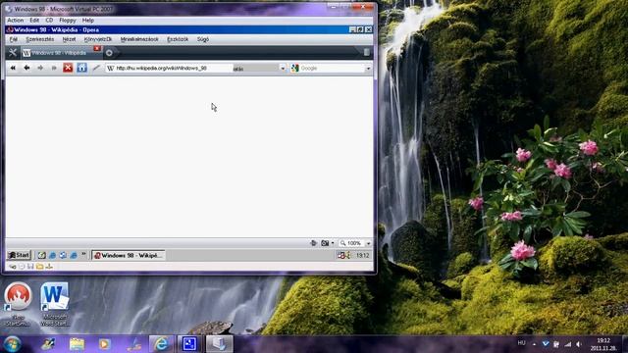Viewport: 628px width, 353px height.
Task: Click Virtual PC network adapter status icon
Action: (49, 266)
